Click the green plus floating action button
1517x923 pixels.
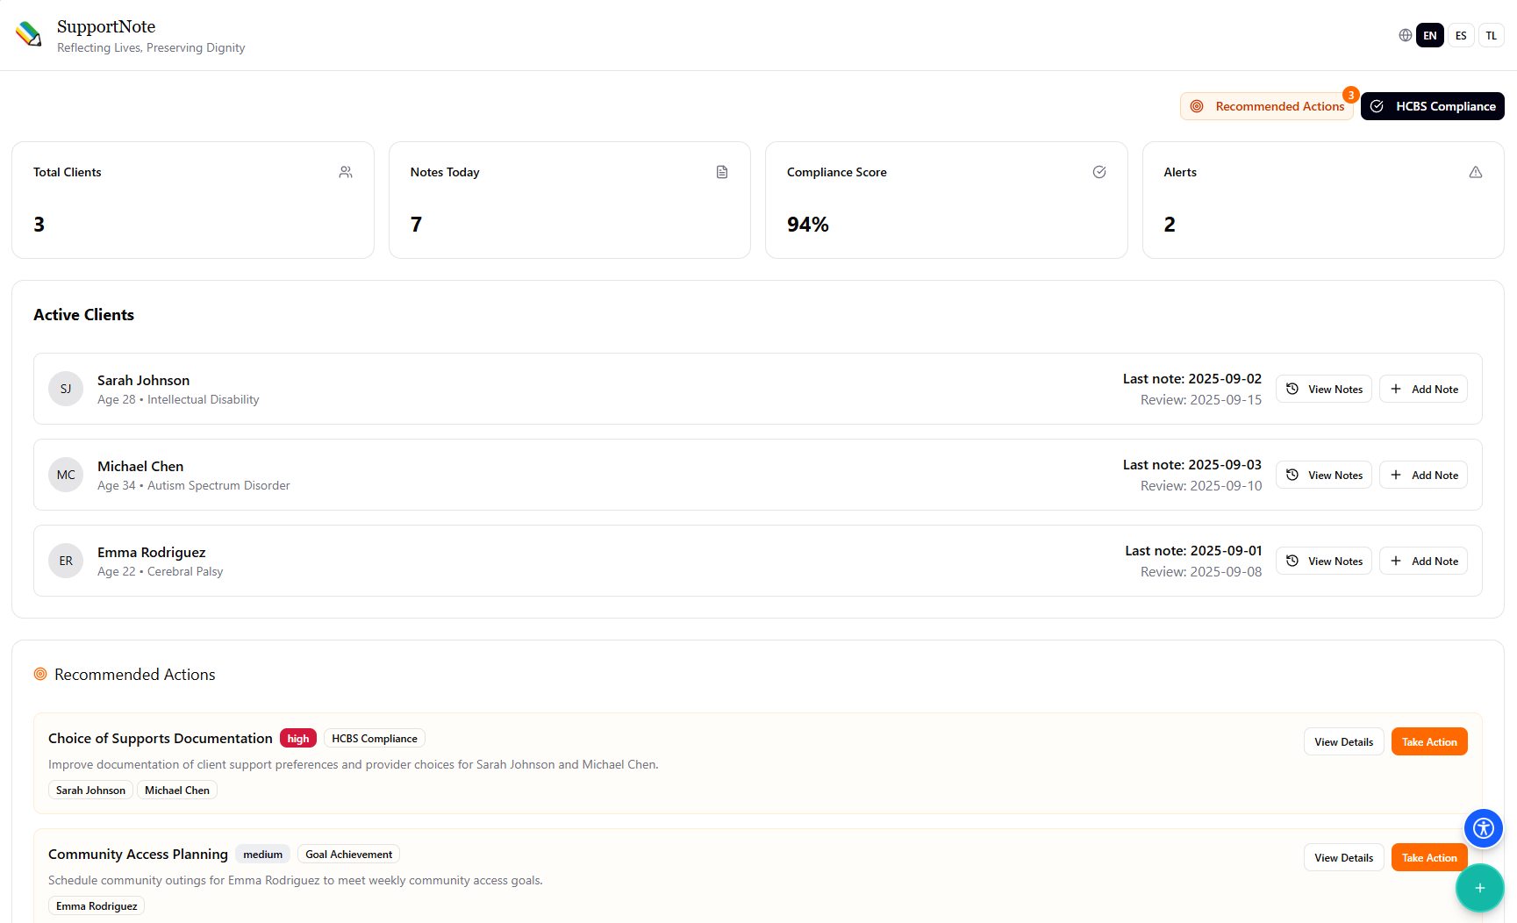(1480, 888)
